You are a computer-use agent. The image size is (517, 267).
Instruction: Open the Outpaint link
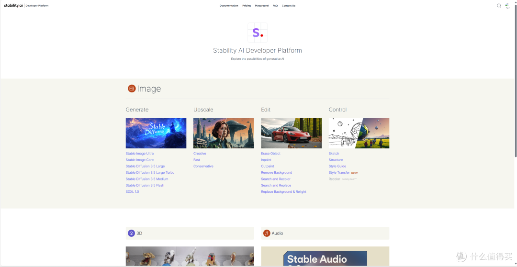[x=268, y=166]
